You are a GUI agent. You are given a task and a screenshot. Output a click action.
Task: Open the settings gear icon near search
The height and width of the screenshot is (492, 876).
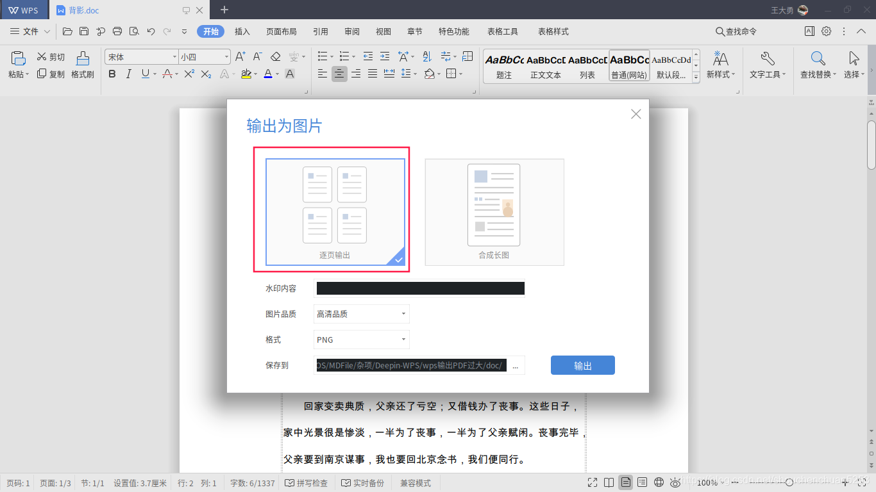tap(827, 31)
